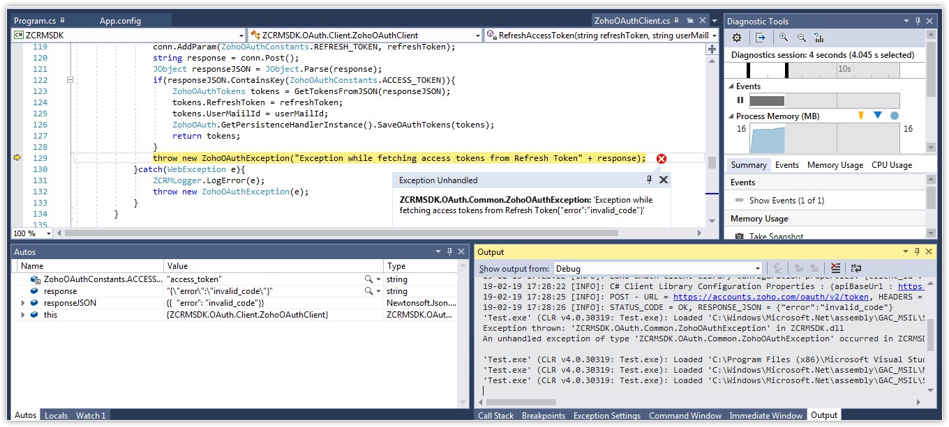Select the Memory Usage tab in Diagnostic Tools
The image size is (949, 427).
tap(835, 165)
